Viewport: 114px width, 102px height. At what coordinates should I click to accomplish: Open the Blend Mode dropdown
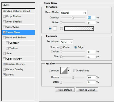click(74, 13)
